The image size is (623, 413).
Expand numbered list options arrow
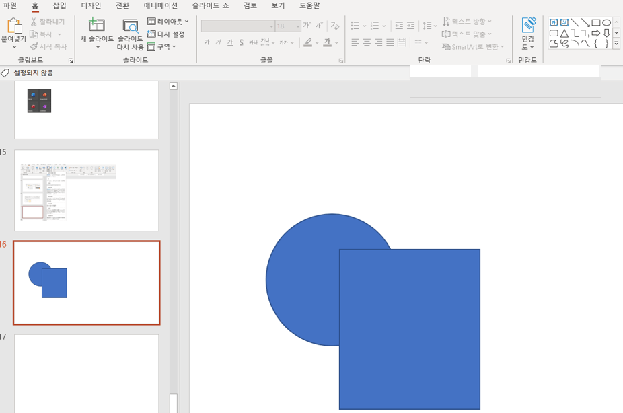pyautogui.click(x=383, y=26)
